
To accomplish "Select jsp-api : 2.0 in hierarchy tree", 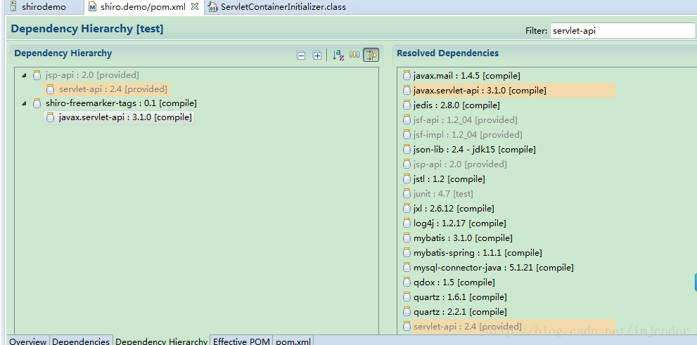I will pyautogui.click(x=92, y=75).
